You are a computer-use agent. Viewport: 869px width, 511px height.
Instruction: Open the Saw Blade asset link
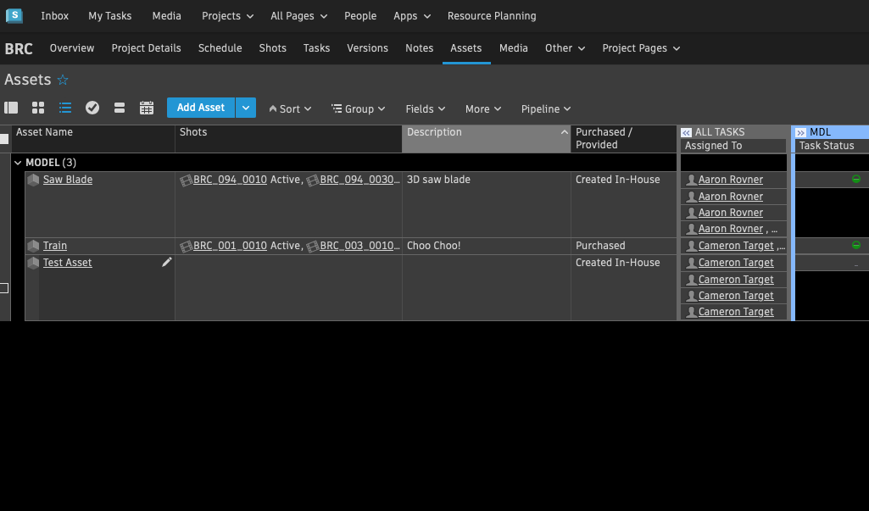click(x=68, y=180)
